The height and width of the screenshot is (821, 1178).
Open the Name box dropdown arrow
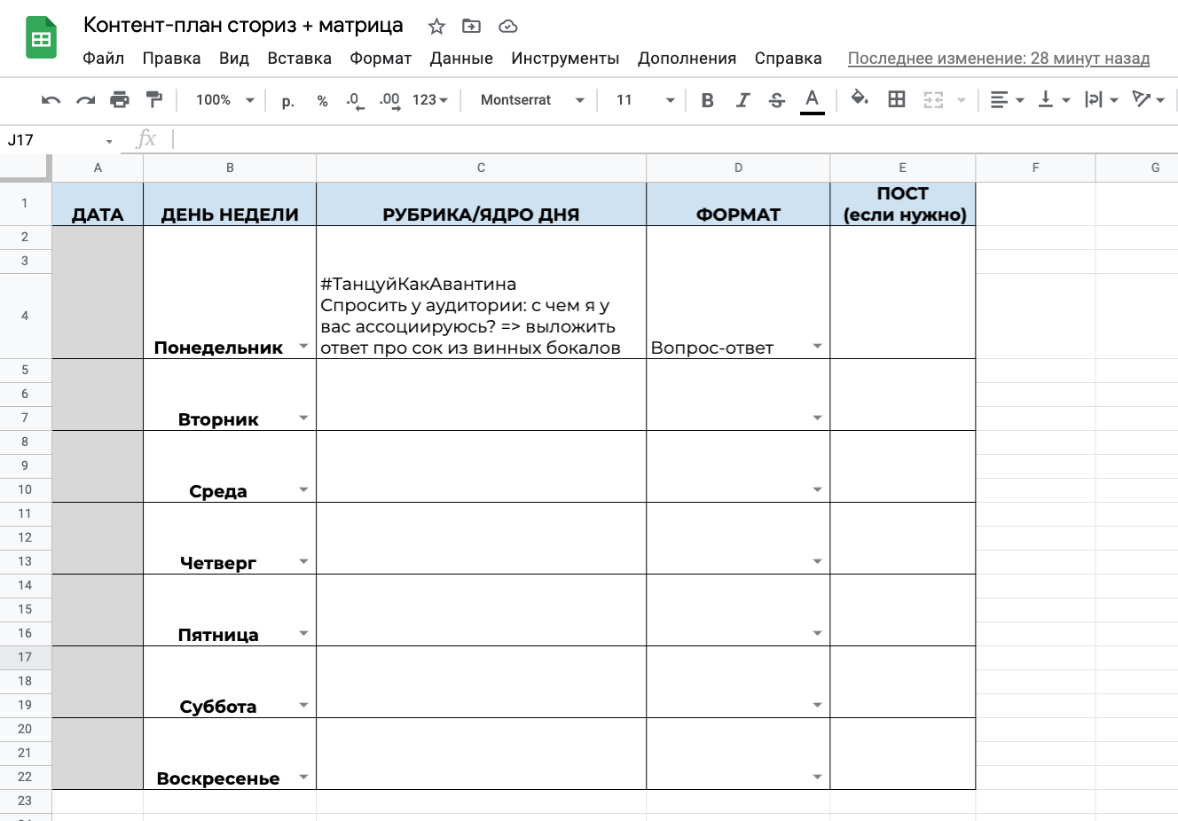(109, 141)
